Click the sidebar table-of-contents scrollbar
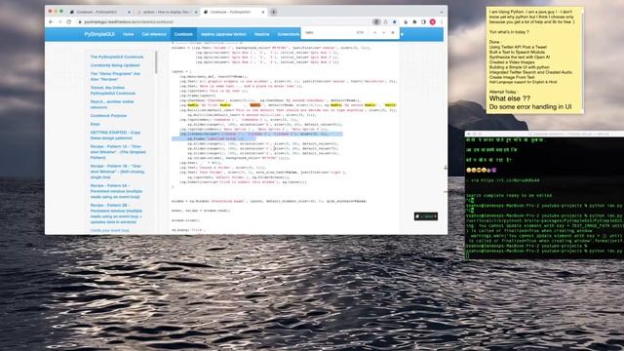The image size is (624, 351). coord(156,61)
